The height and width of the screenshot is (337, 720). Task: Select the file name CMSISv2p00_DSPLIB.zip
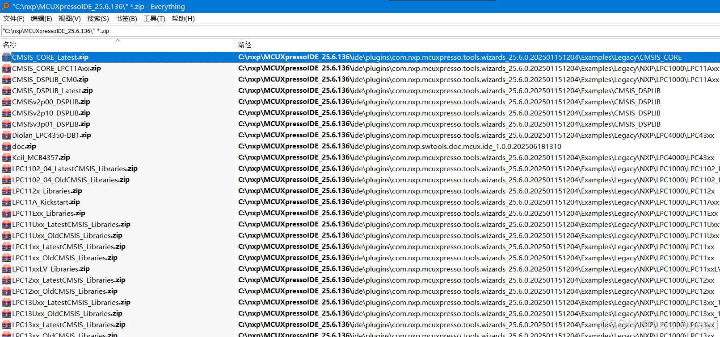[51, 102]
